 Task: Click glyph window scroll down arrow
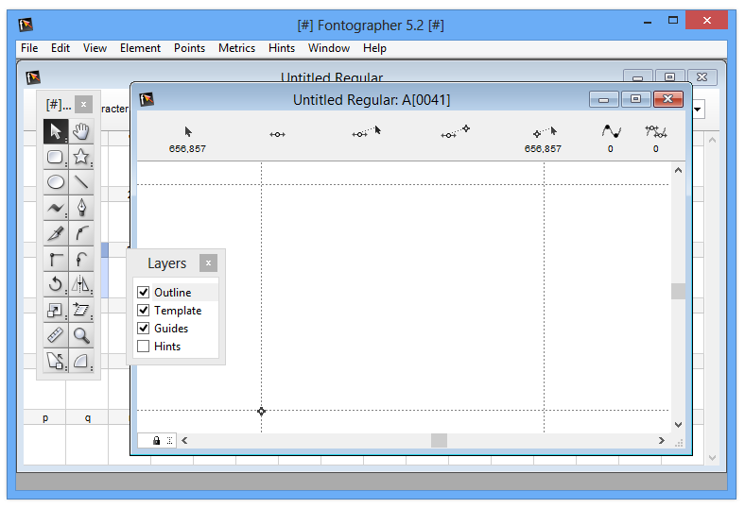[679, 425]
